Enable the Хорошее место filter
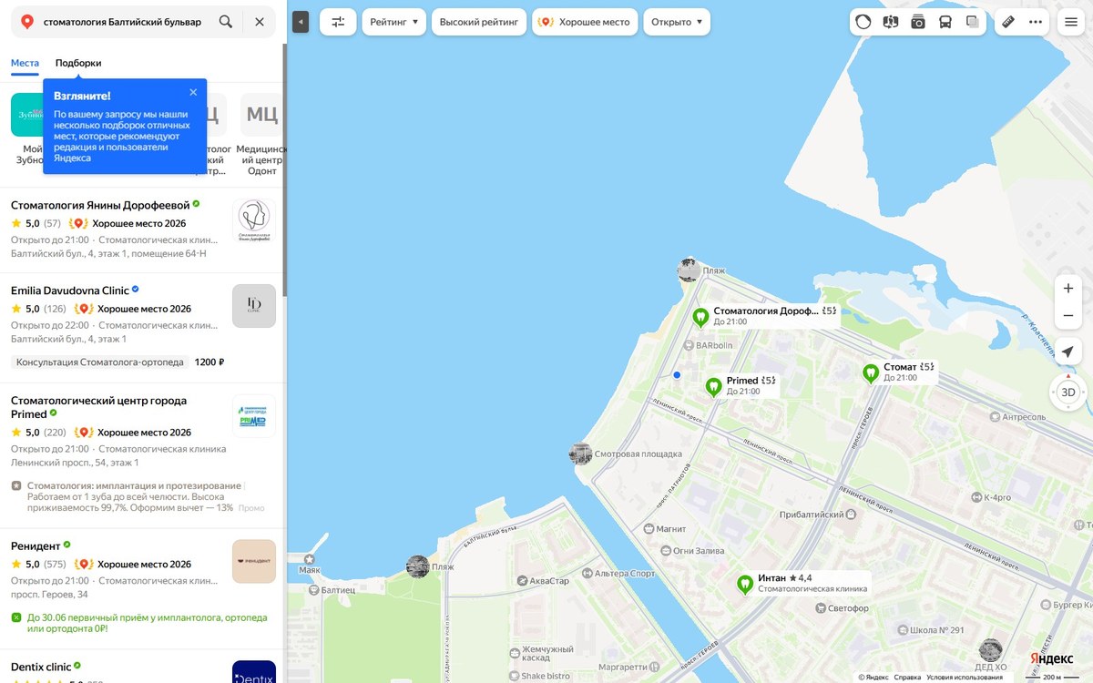This screenshot has width=1093, height=683. (585, 22)
